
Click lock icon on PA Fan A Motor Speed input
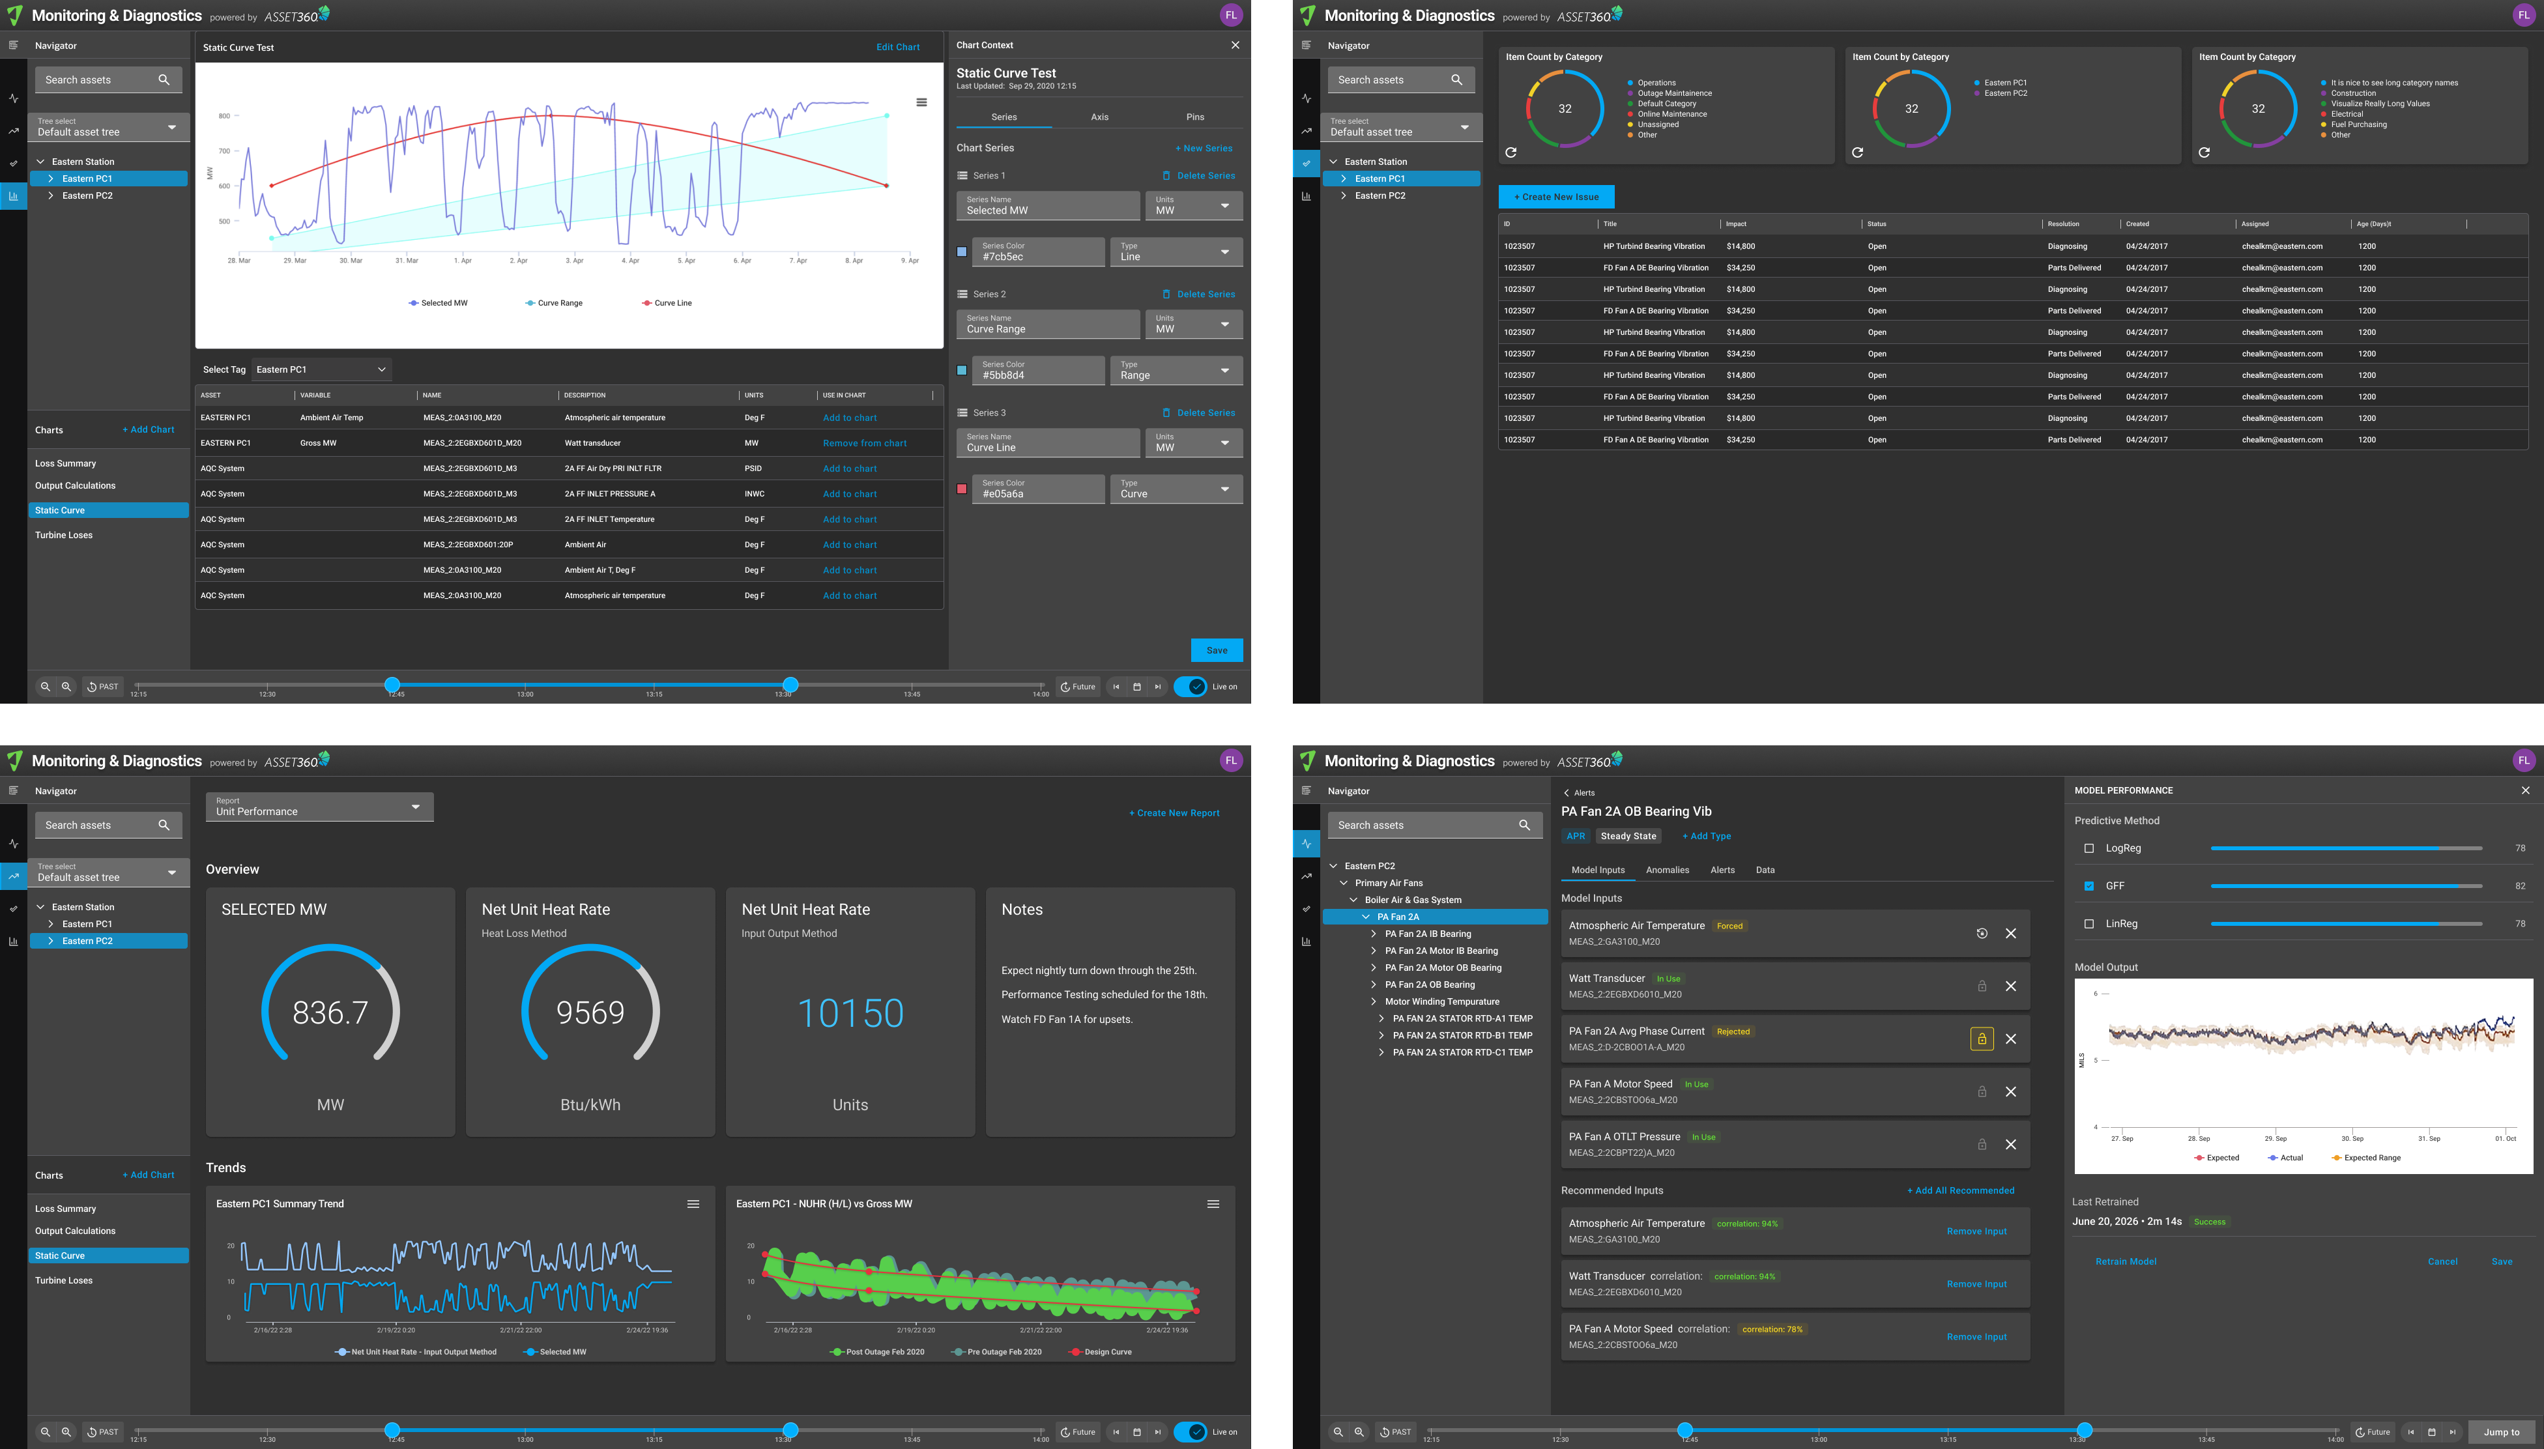[1982, 1092]
